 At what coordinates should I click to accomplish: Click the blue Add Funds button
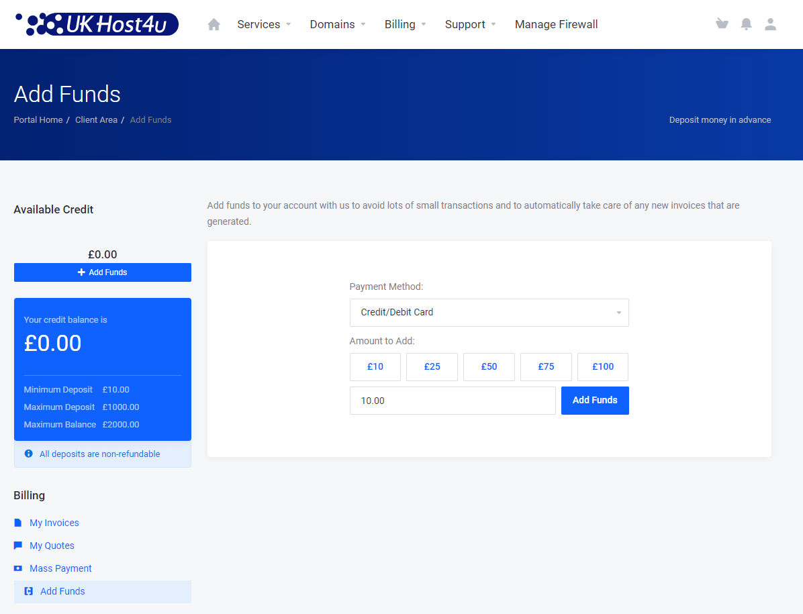pyautogui.click(x=595, y=401)
